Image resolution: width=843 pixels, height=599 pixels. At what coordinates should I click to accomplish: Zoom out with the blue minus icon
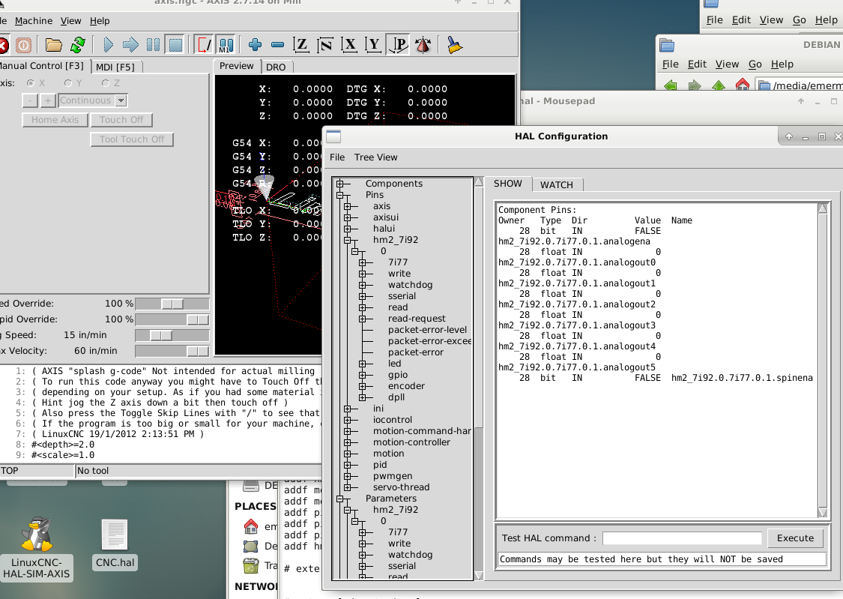(x=277, y=45)
